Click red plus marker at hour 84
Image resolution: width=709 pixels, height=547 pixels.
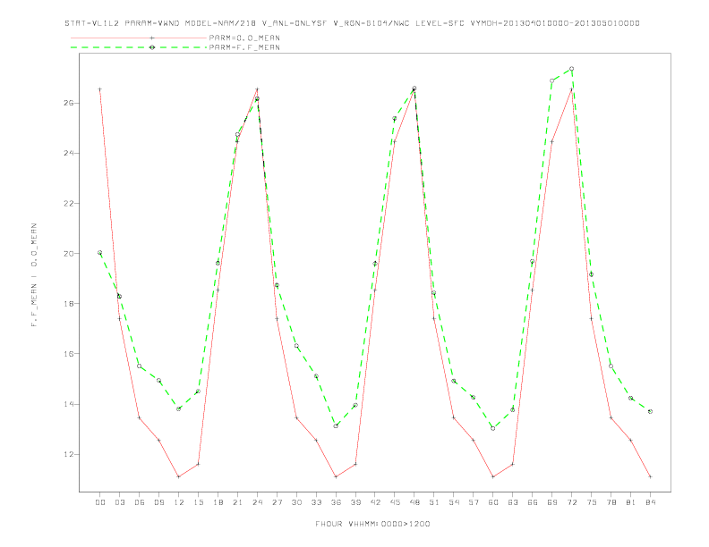[x=650, y=476]
